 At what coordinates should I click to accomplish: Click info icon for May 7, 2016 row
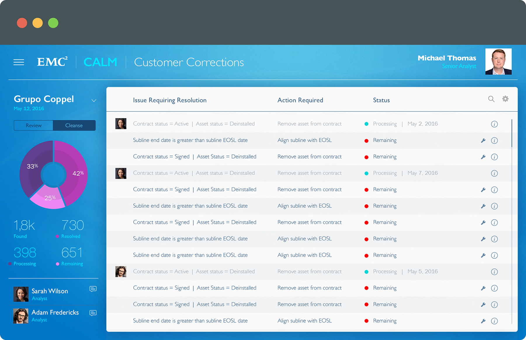(x=494, y=173)
